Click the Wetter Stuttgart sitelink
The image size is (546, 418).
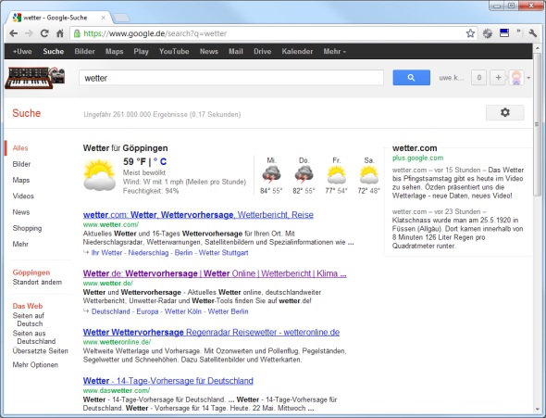click(224, 253)
